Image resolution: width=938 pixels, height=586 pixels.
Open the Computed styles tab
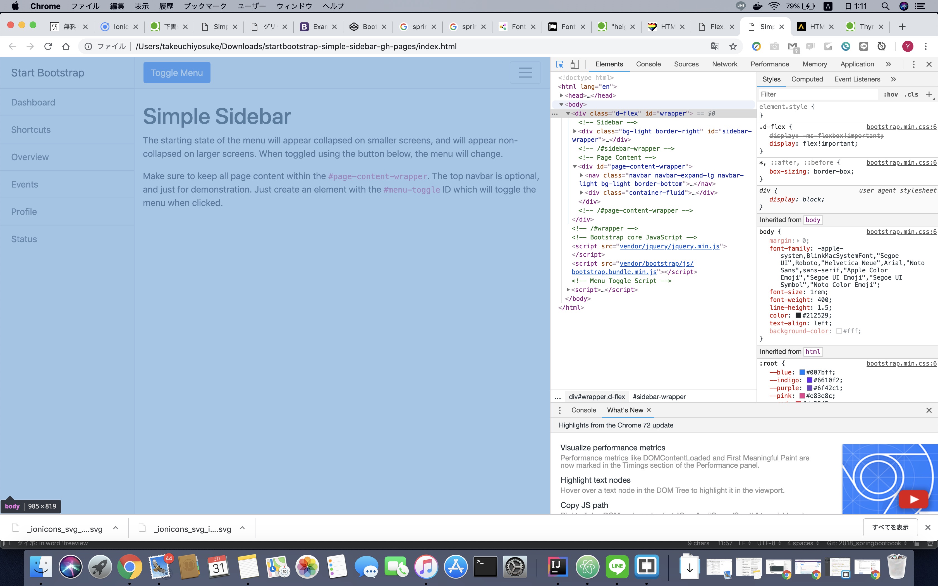click(807, 80)
